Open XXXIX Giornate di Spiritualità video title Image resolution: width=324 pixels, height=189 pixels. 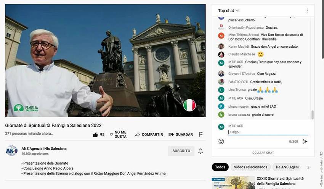pos(280,181)
